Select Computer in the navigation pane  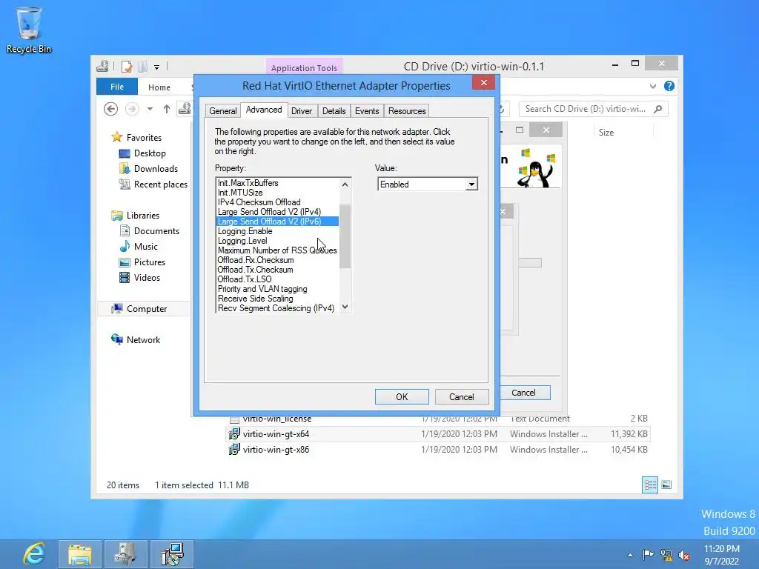[x=147, y=309]
